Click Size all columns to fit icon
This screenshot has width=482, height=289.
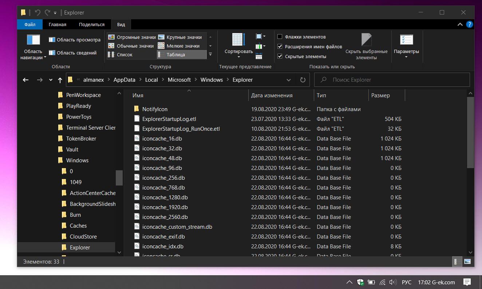(x=259, y=56)
